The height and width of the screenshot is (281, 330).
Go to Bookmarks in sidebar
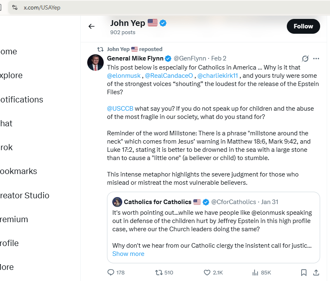point(19,171)
